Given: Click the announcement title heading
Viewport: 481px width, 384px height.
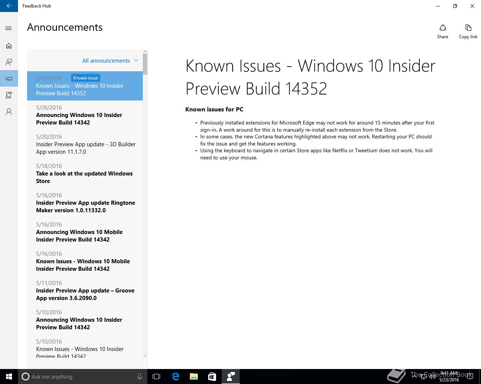Looking at the screenshot, I should pyautogui.click(x=310, y=77).
